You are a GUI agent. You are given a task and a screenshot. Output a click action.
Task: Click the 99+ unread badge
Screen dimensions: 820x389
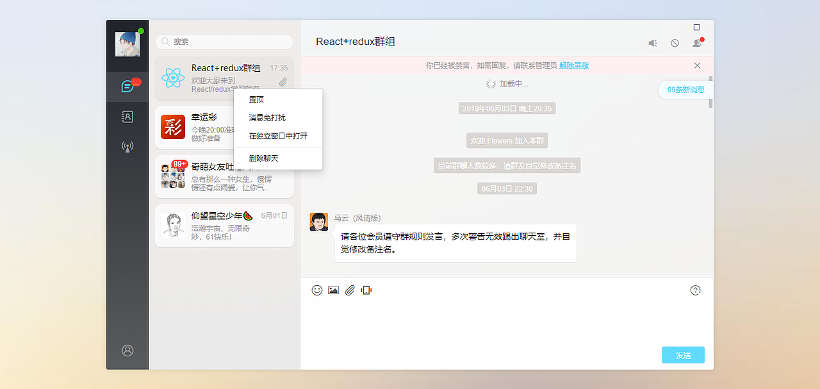180,164
